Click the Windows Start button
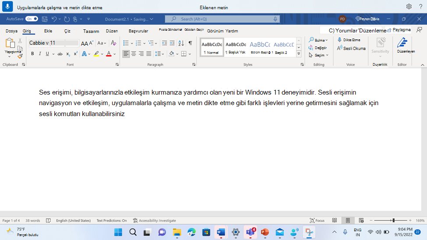Screen dimensions: 427x240 click(x=118, y=232)
